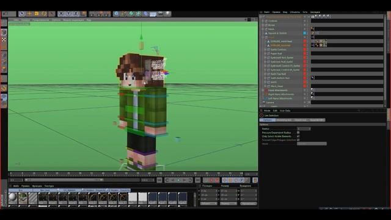
Task: Toggle the X axis lock
Action: [x=61, y=13]
